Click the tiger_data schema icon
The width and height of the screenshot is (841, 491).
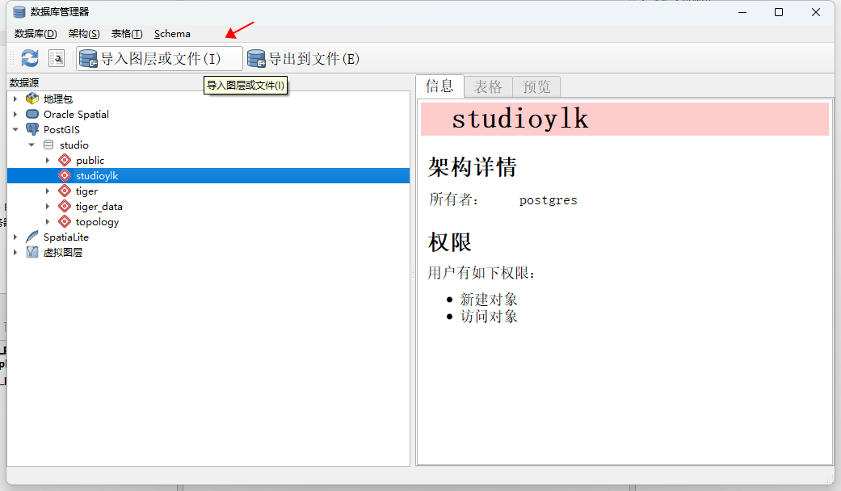65,207
